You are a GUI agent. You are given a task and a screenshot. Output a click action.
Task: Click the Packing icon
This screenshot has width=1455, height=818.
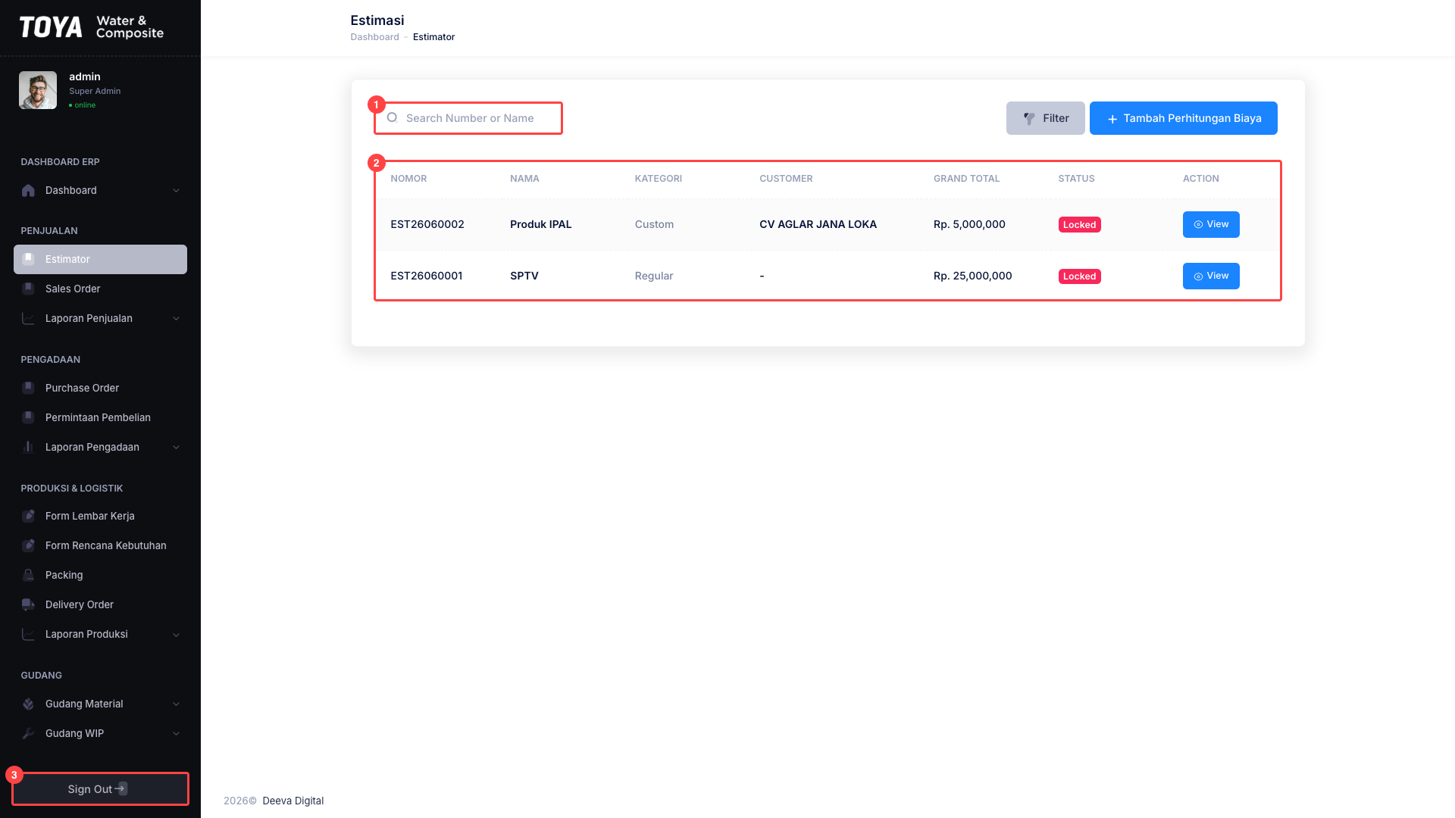point(28,575)
